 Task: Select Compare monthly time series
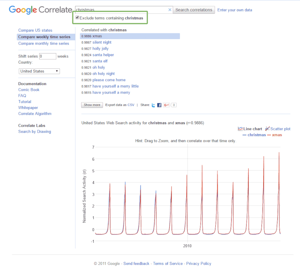click(44, 44)
